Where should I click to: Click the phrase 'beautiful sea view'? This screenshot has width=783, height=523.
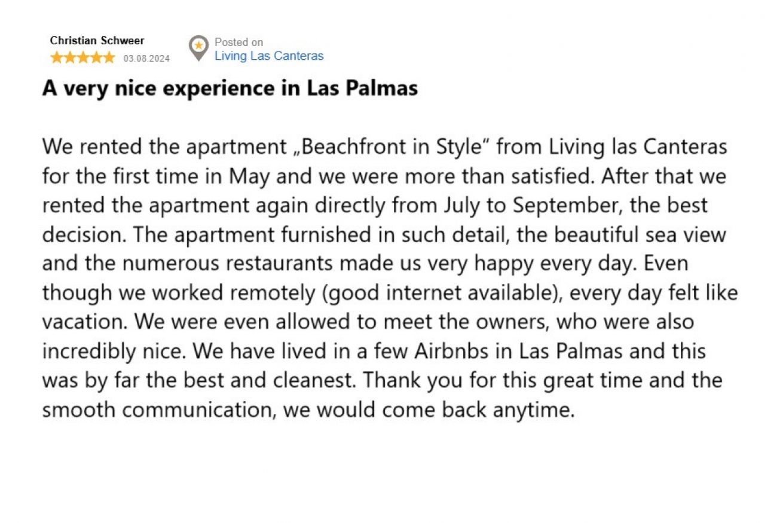click(640, 234)
